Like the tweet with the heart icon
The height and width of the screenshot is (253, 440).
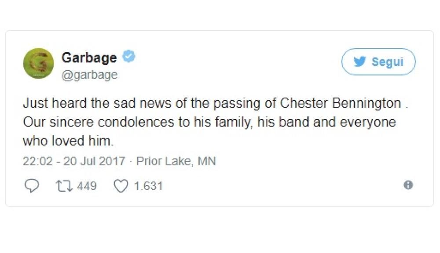pyautogui.click(x=121, y=186)
